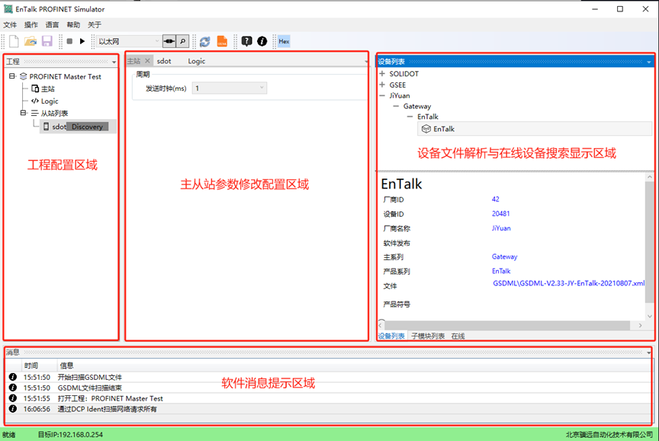Switch to the Logic tab
Screen dimensions: 659x441
coord(197,61)
